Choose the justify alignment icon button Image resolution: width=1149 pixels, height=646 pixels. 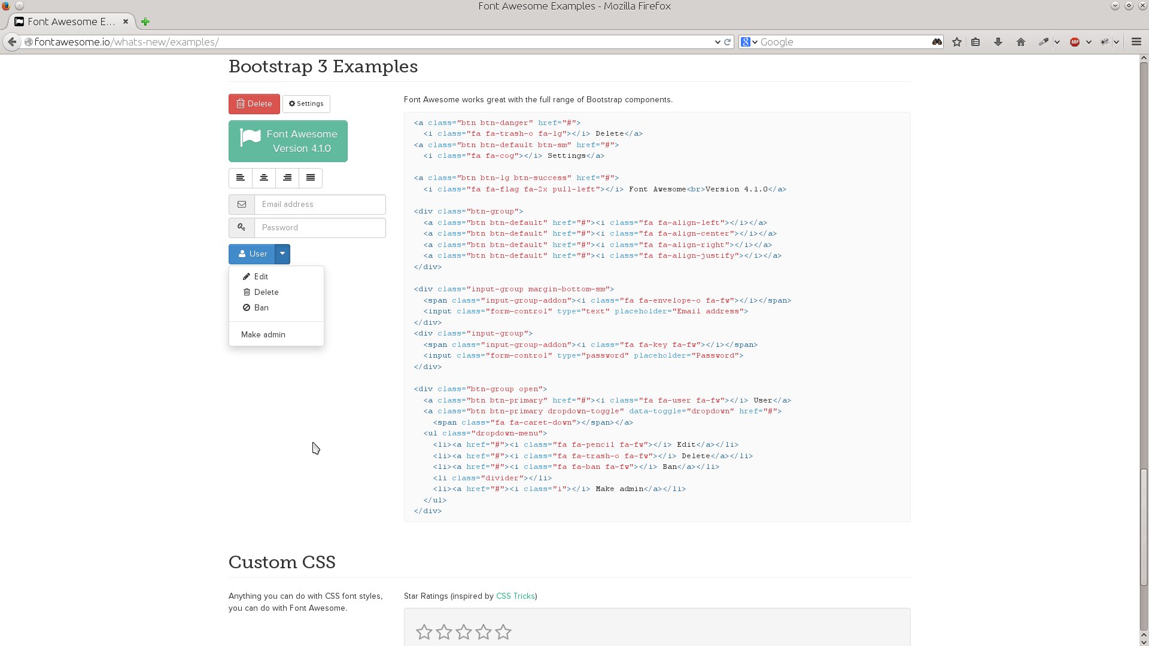point(311,178)
